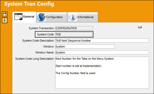This screenshot has width=154, height=94.
Task: Click the System Code Description field
Action: point(102,41)
